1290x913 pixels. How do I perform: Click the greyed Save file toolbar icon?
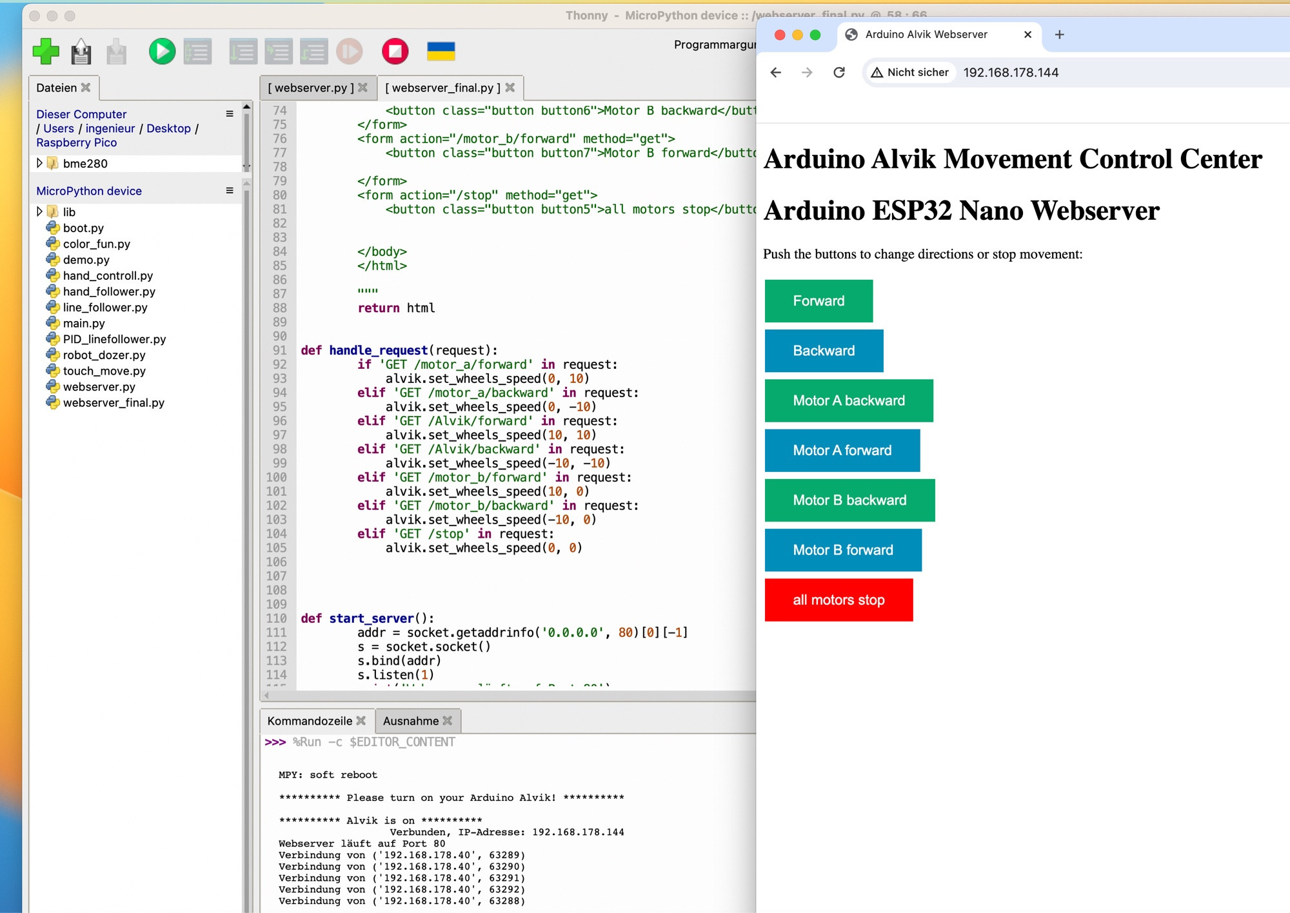[117, 52]
